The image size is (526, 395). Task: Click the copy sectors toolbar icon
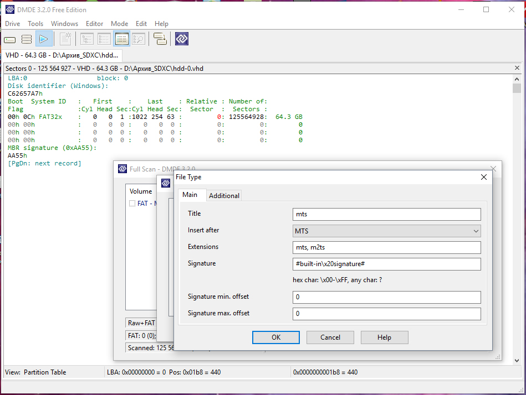[160, 39]
